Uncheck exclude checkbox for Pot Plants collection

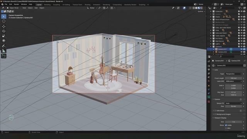[x=239, y=39]
